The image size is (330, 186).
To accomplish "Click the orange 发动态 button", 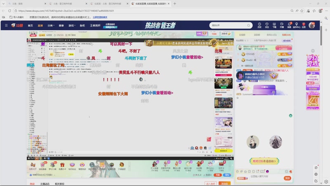I will [224, 184].
